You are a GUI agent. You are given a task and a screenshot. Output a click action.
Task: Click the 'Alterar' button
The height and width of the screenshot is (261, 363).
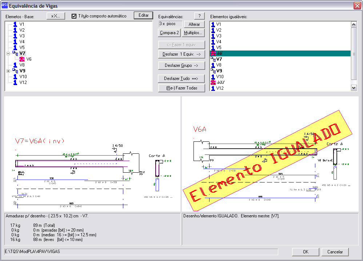click(194, 24)
